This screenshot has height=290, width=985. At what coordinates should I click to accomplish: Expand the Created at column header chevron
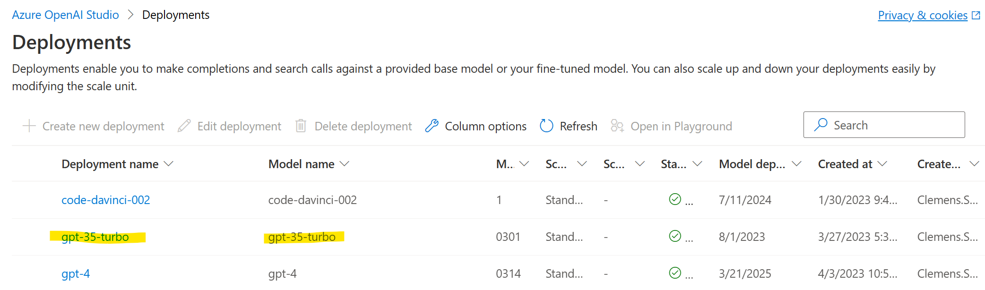tap(882, 164)
